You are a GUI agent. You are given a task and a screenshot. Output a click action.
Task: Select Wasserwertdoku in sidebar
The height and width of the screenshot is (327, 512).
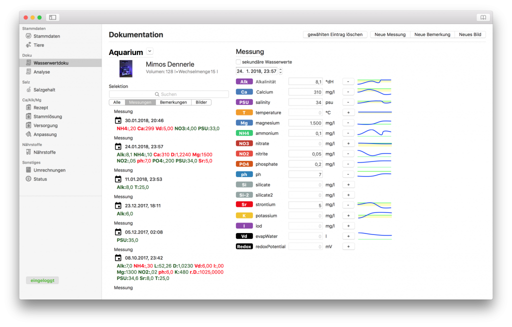tap(60, 62)
